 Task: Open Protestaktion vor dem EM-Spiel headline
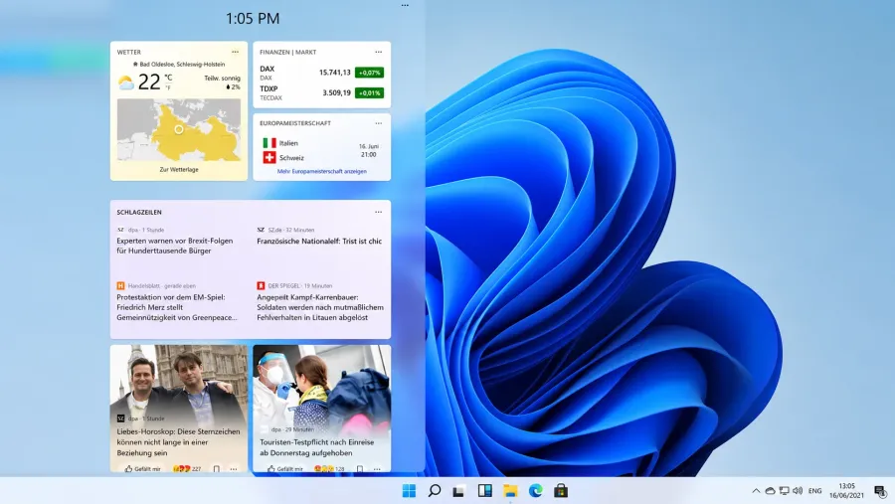[177, 307]
